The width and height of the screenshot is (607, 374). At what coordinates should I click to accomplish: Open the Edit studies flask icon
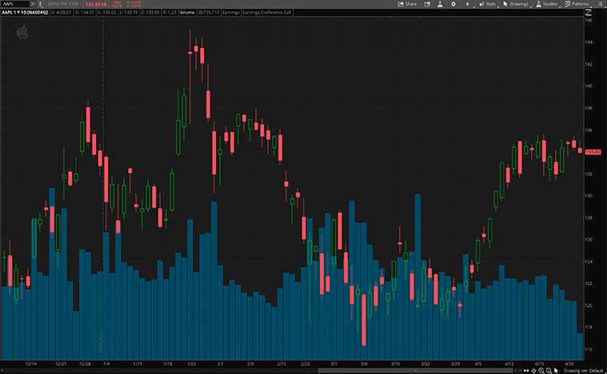pyautogui.click(x=440, y=4)
